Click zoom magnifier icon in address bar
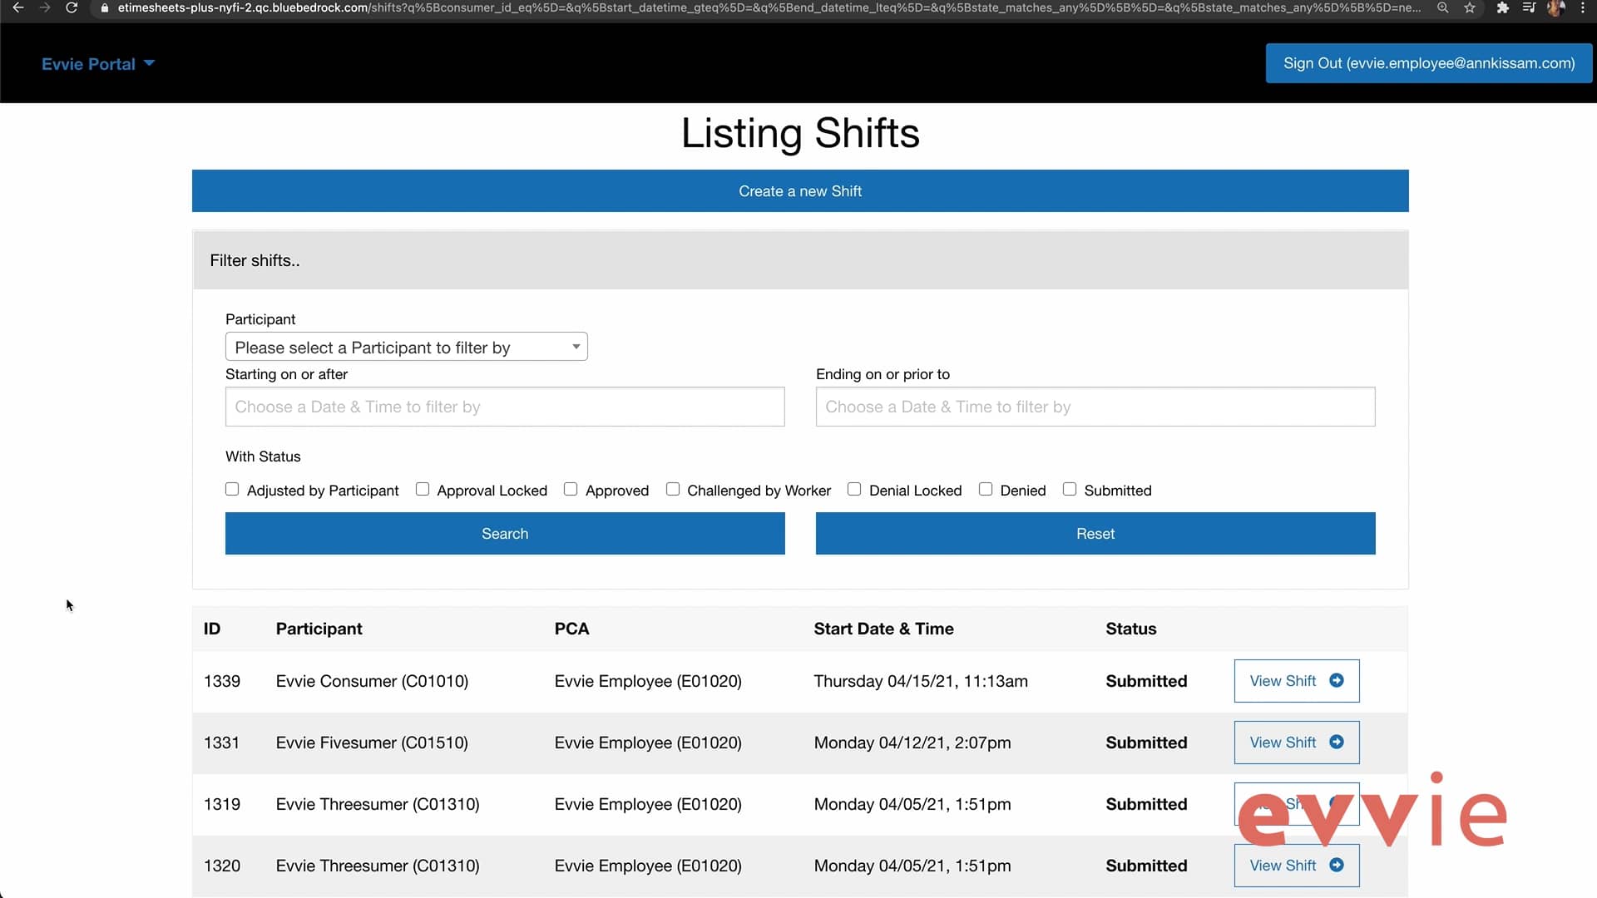Image resolution: width=1597 pixels, height=898 pixels. 1443,7
